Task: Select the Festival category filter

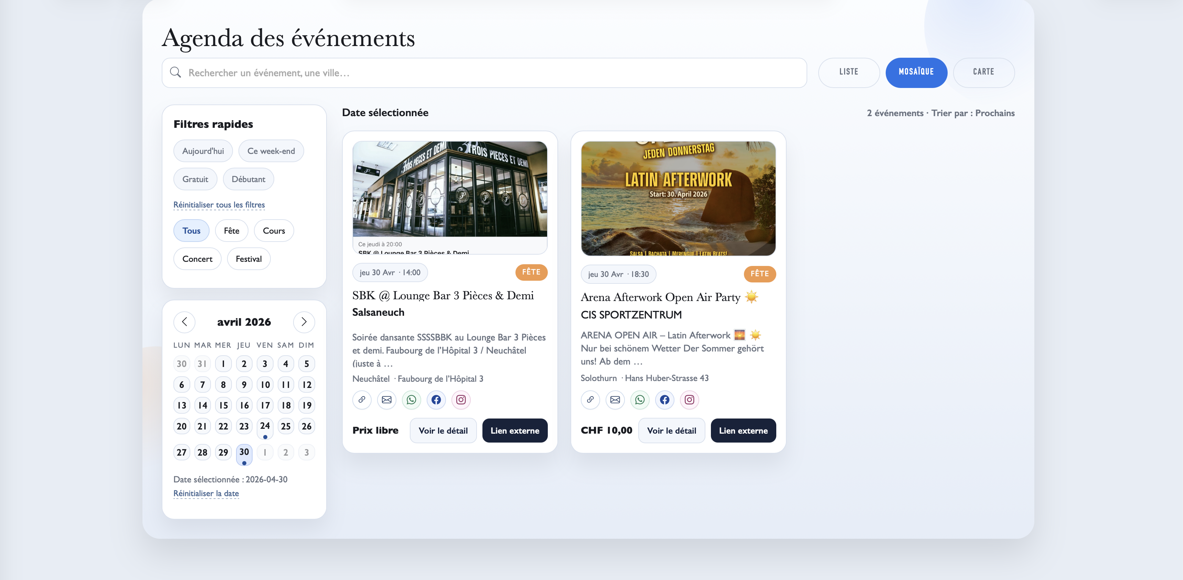Action: 248,259
